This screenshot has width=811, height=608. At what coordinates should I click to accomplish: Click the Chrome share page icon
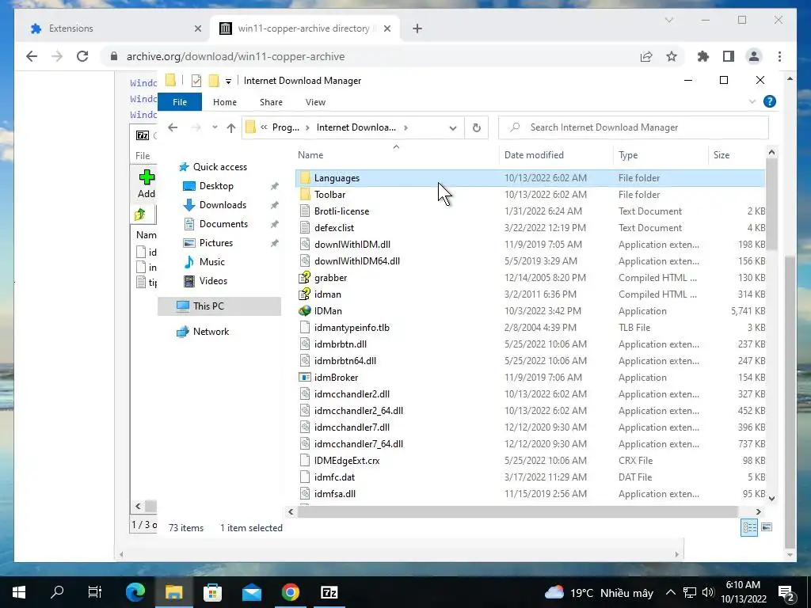coord(646,56)
